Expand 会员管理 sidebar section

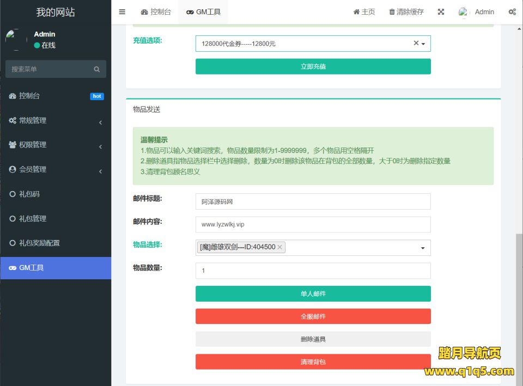tap(55, 169)
